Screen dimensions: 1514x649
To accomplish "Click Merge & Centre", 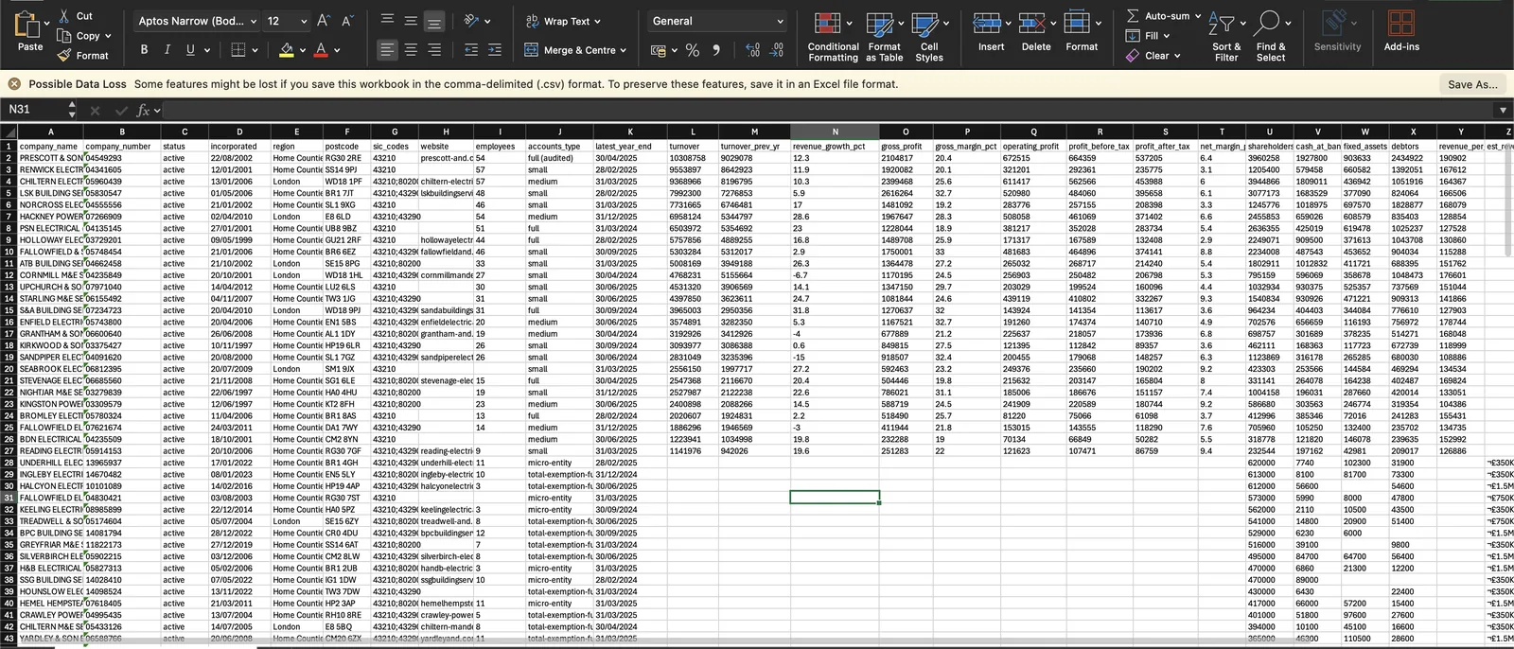I will (x=575, y=50).
